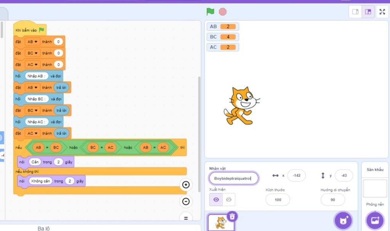Screen dimensions: 390x231
Task: Zoom in the code workspace
Action: (186, 185)
